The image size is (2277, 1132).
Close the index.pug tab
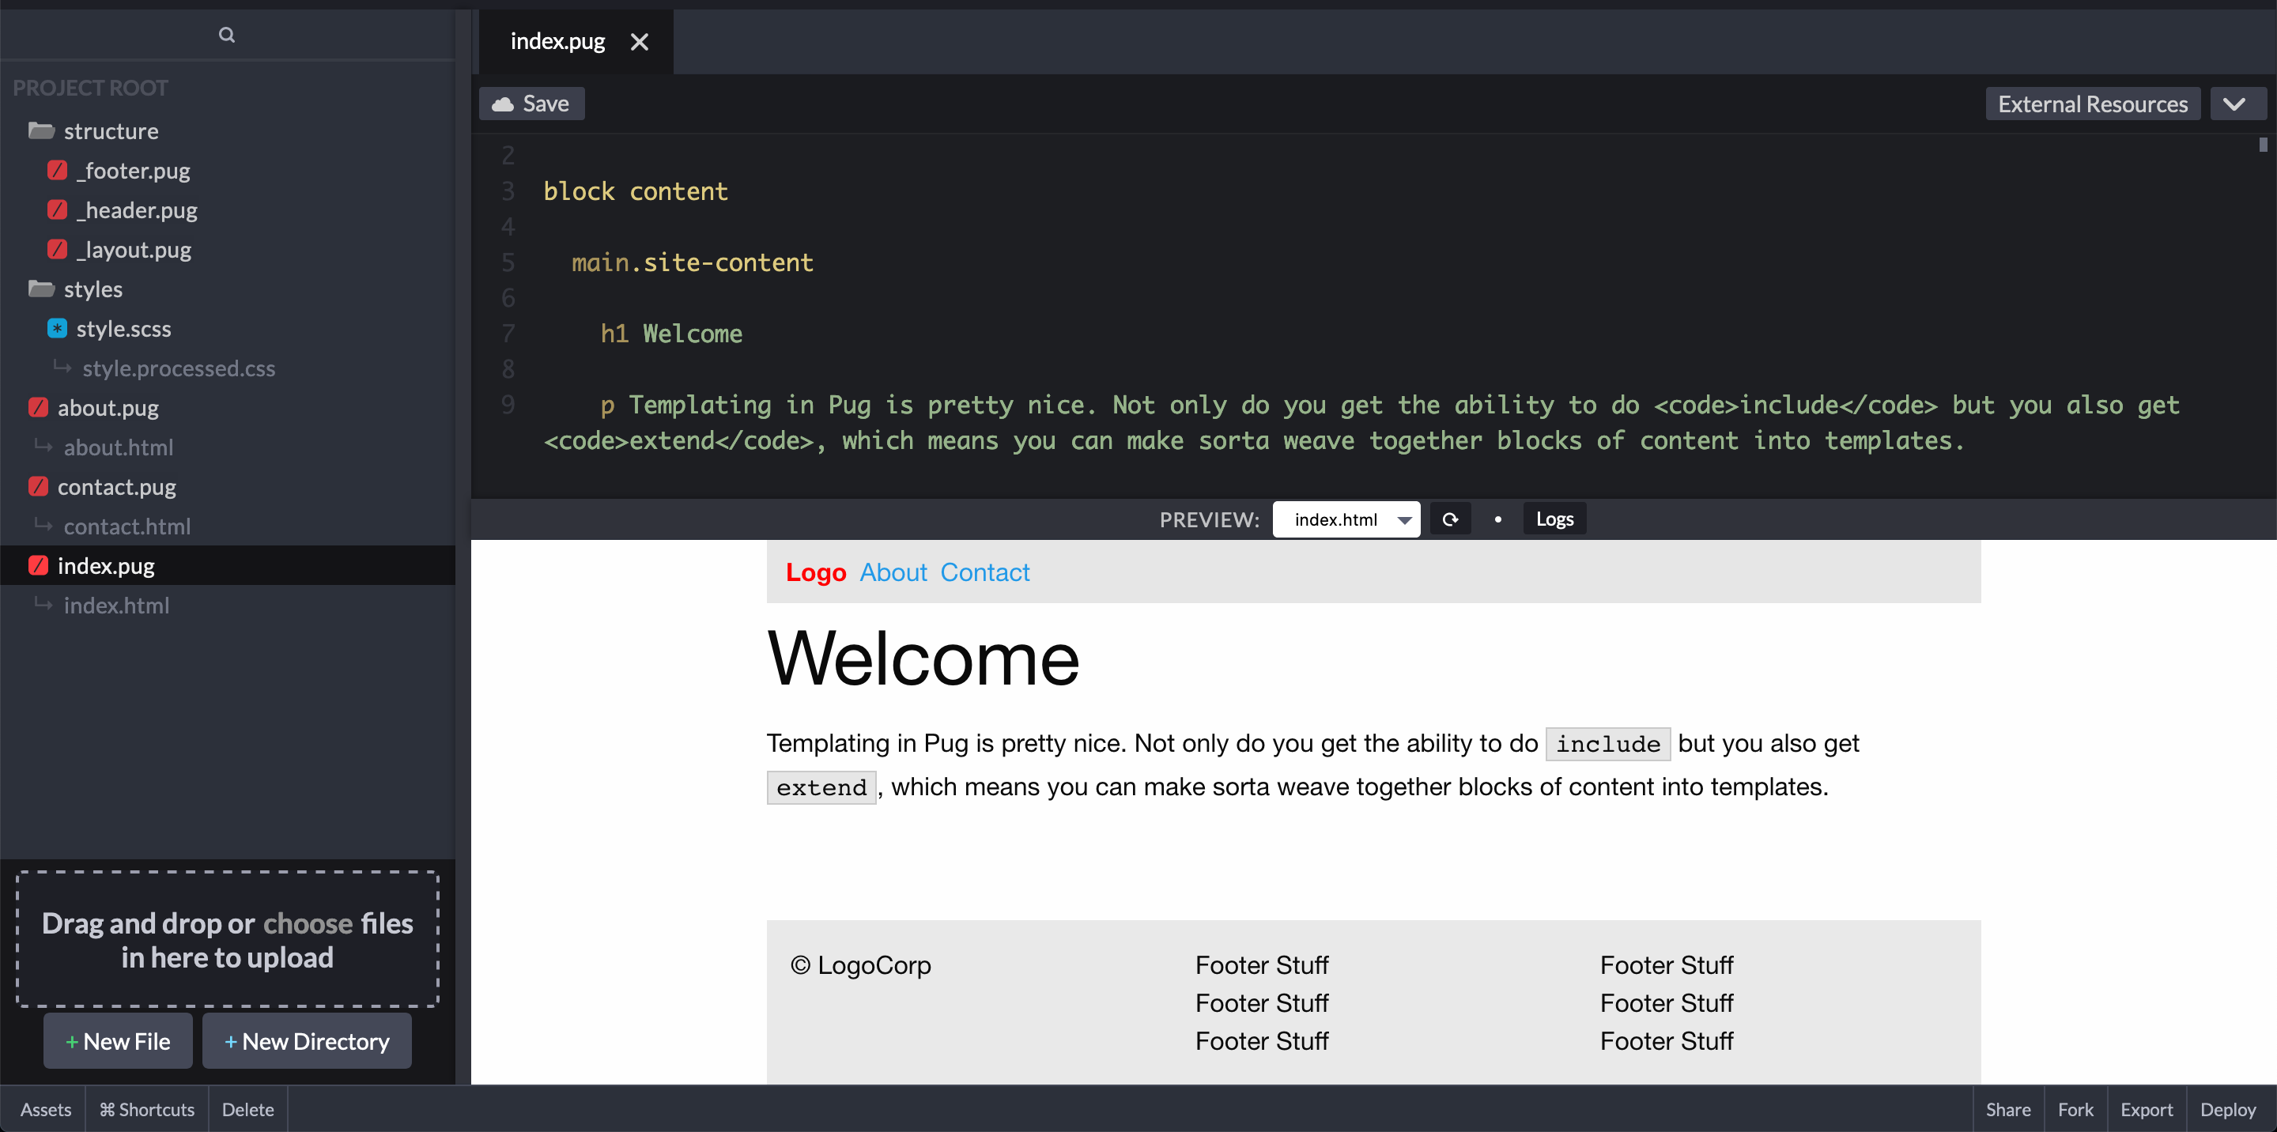tap(639, 42)
